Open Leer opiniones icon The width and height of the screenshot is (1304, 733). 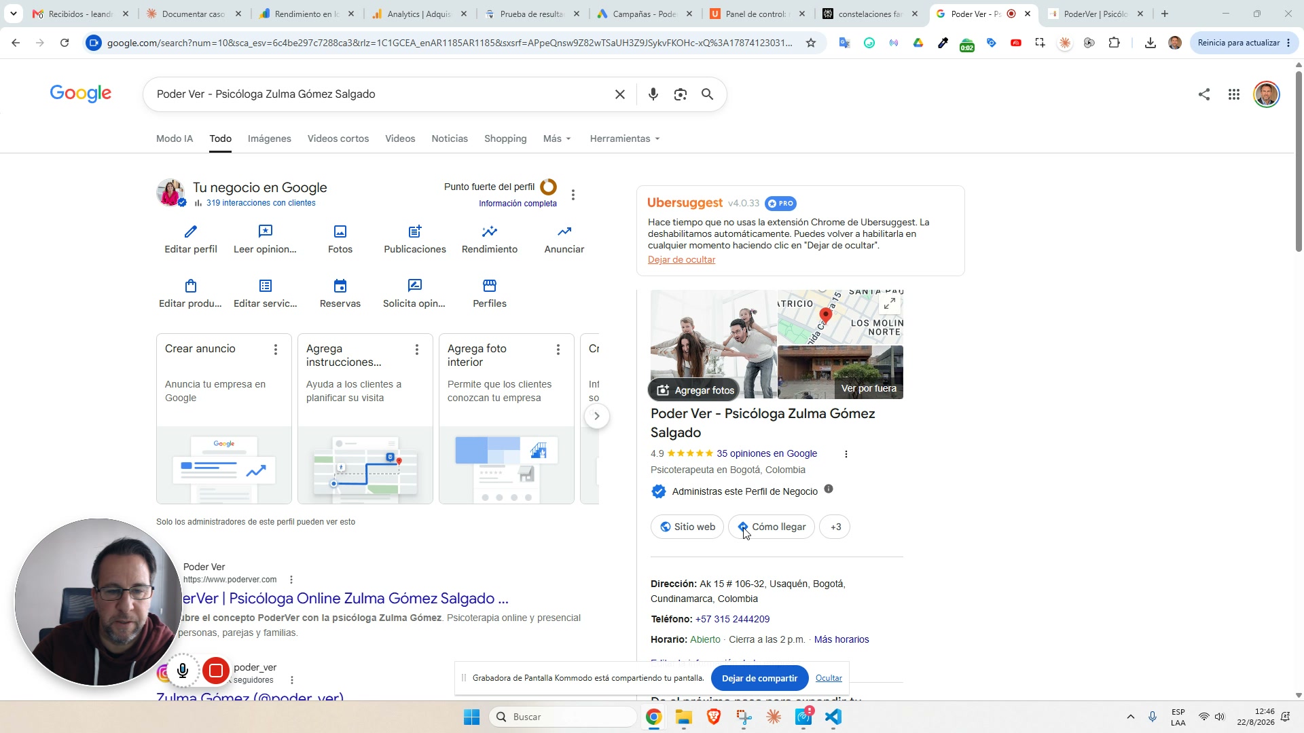tap(266, 231)
